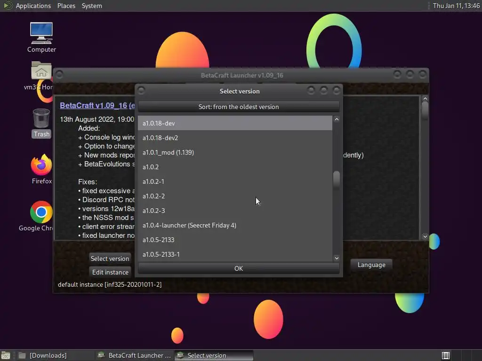This screenshot has width=482, height=361.
Task: Open the Applications menu
Action: (x=33, y=6)
